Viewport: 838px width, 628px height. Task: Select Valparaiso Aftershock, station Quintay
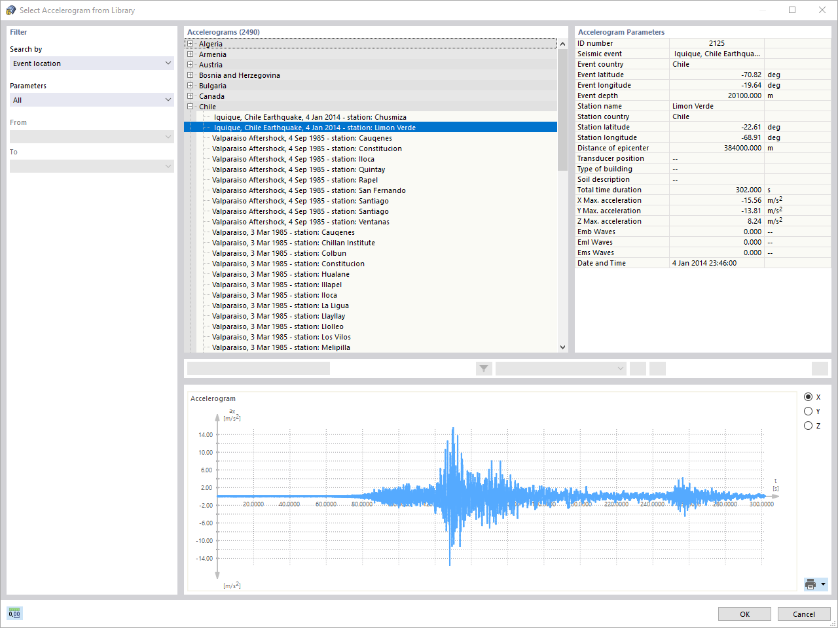tap(299, 169)
